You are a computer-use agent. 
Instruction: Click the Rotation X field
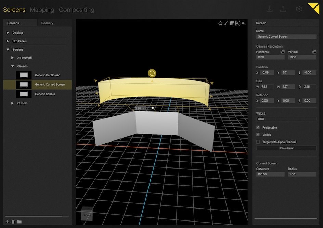point(267,100)
